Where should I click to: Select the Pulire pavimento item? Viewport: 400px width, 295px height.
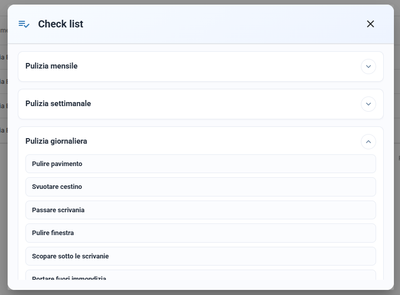201,164
